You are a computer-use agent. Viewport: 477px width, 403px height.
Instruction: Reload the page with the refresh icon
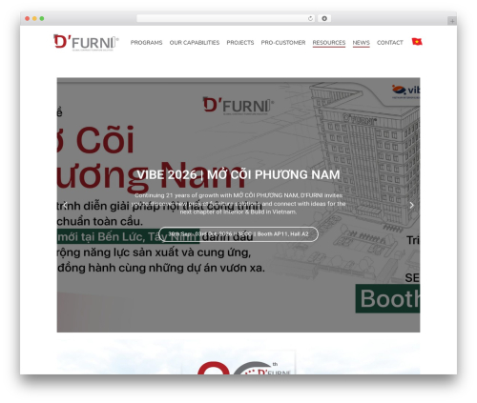tap(310, 19)
